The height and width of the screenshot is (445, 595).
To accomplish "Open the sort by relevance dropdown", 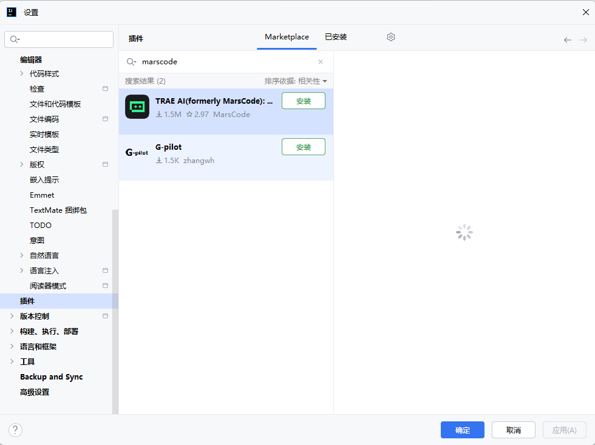I will pyautogui.click(x=296, y=81).
